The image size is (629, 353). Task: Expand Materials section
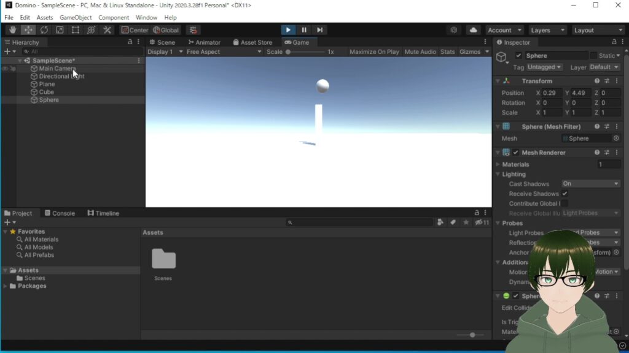coord(498,164)
